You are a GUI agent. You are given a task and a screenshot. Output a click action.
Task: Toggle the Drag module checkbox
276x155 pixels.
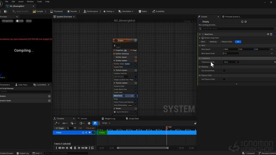tap(136, 99)
